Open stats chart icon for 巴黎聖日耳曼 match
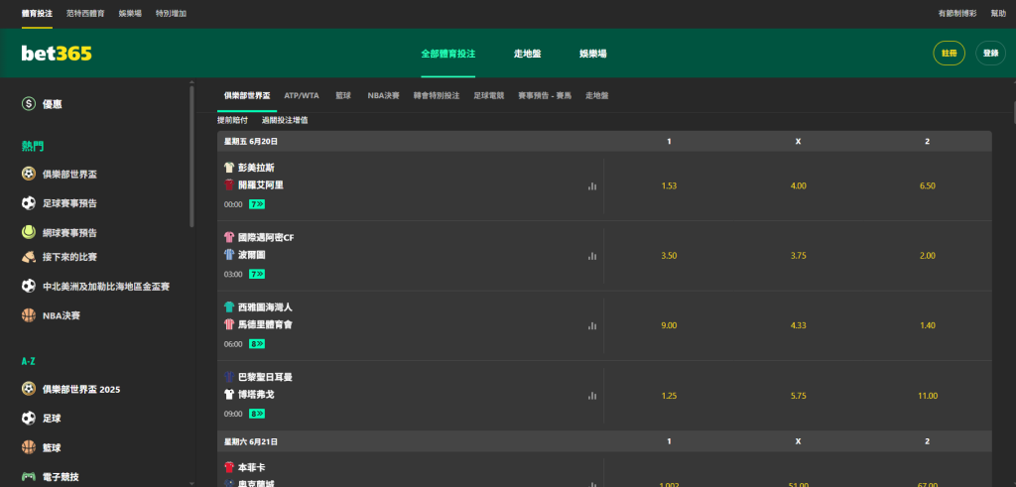 [x=591, y=396]
